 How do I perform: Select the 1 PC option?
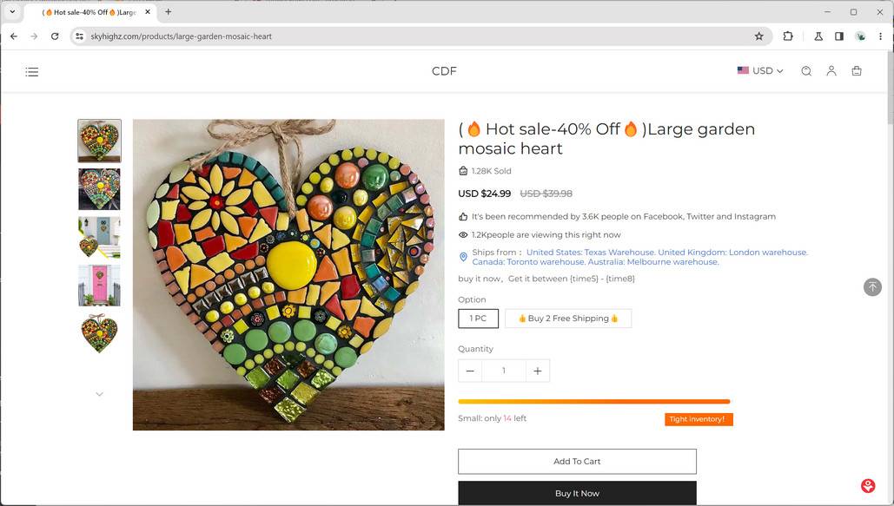point(479,319)
